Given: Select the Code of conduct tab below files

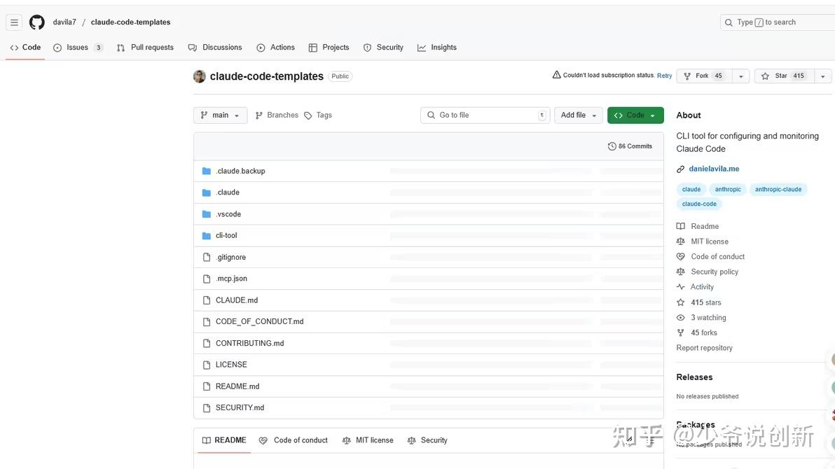Looking at the screenshot, I should [x=294, y=440].
